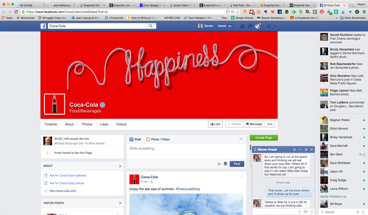
Task: Open the friend requests icon
Action: (x=242, y=26)
